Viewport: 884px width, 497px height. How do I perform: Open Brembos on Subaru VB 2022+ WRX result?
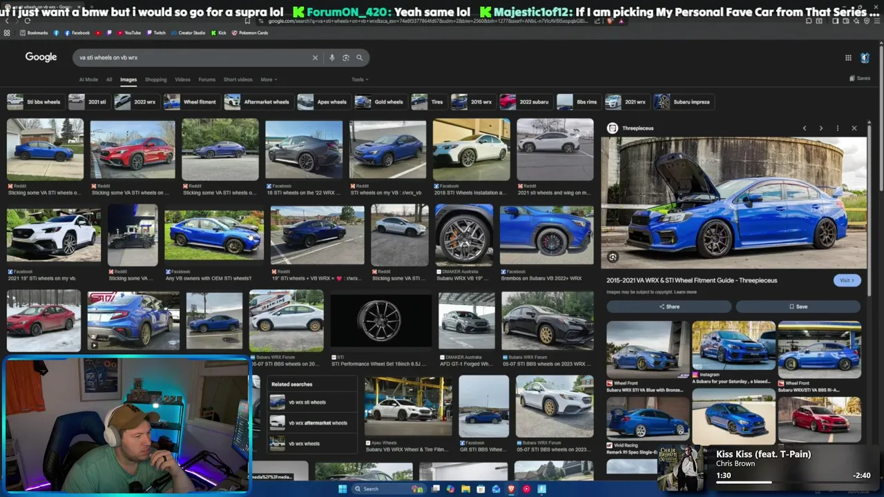pyautogui.click(x=546, y=235)
